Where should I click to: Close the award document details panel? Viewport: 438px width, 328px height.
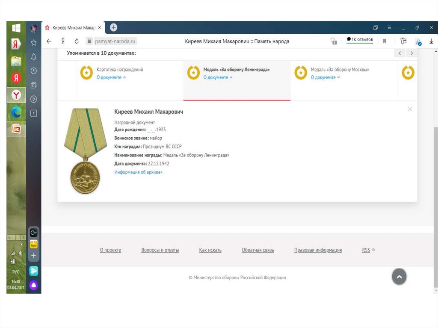[410, 109]
